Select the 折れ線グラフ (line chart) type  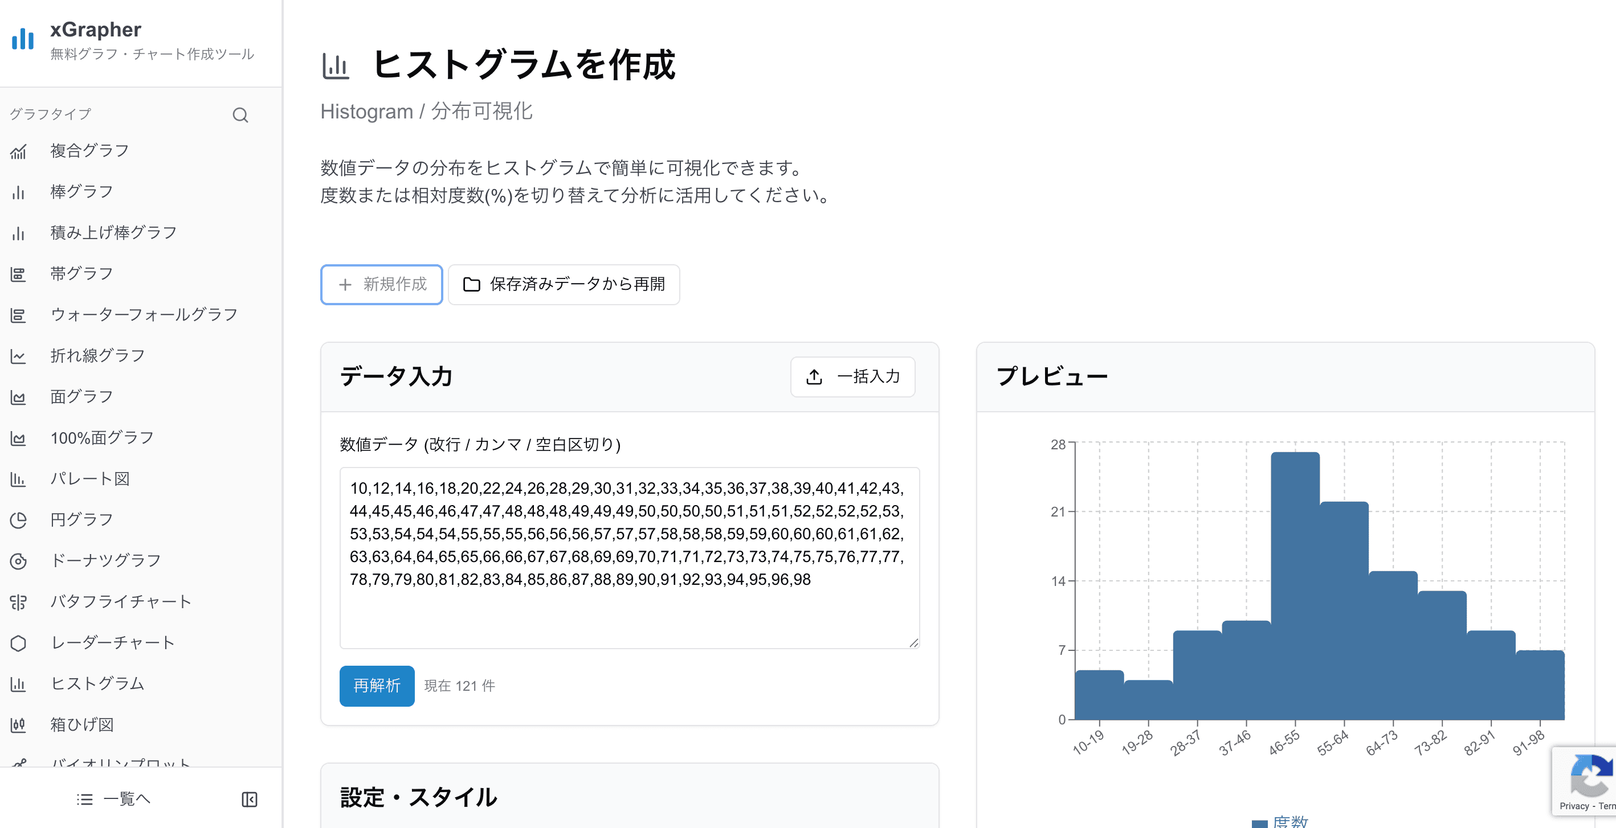tap(96, 355)
